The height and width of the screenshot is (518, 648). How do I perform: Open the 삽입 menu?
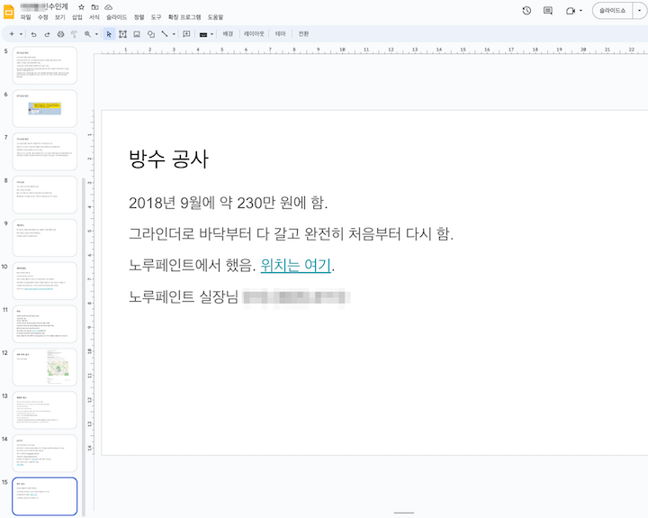tap(77, 17)
